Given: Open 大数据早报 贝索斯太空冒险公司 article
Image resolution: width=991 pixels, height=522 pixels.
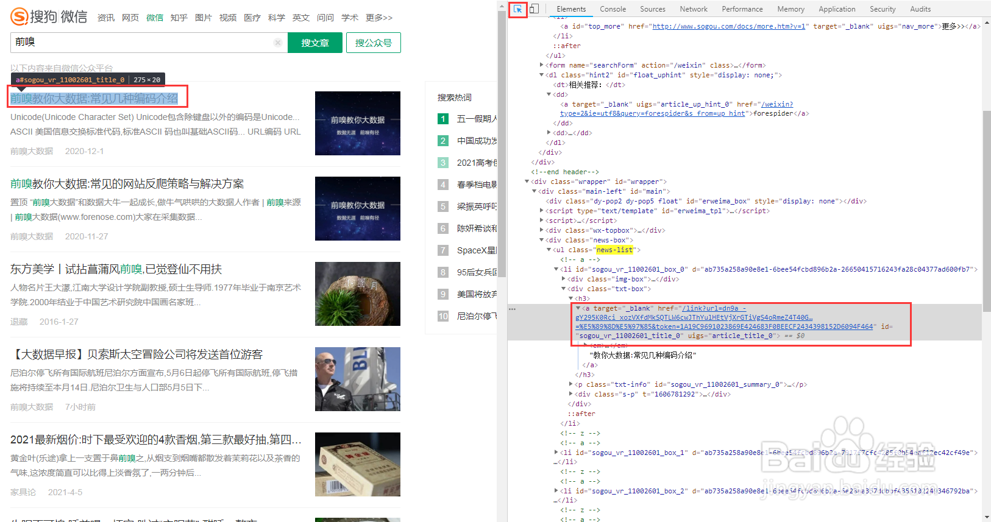Looking at the screenshot, I should (137, 354).
